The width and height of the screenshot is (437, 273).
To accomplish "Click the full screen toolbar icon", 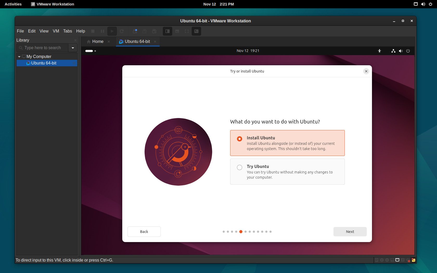I will pos(187,31).
